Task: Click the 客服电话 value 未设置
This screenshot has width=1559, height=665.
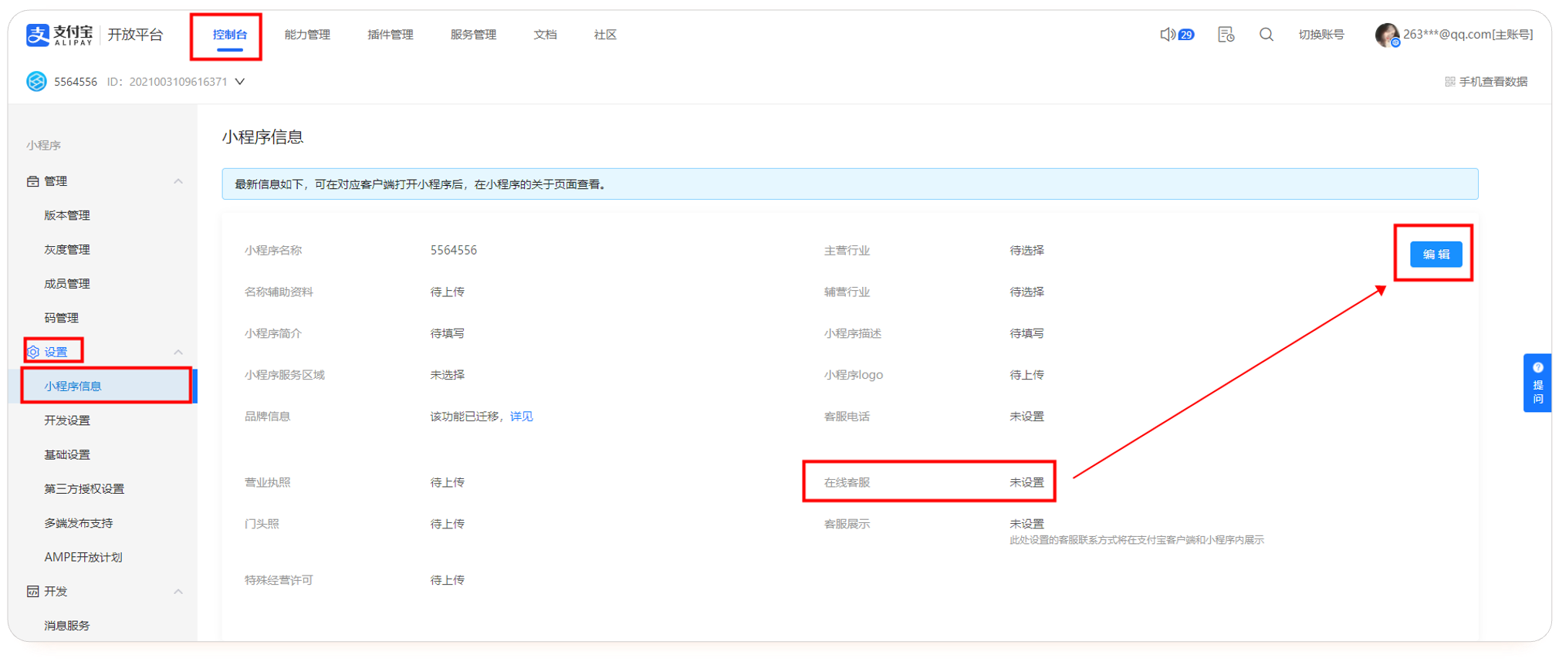Action: tap(1026, 417)
